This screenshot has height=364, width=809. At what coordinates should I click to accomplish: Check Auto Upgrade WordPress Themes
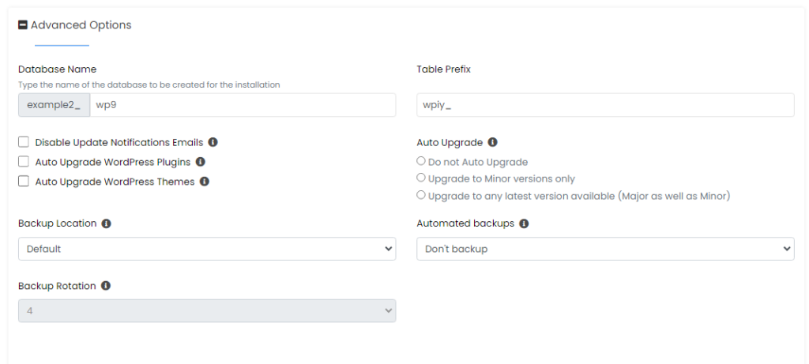[x=24, y=182]
